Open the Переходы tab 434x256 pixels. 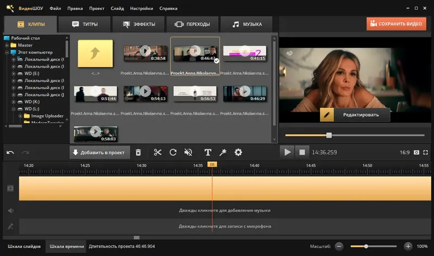(192, 24)
